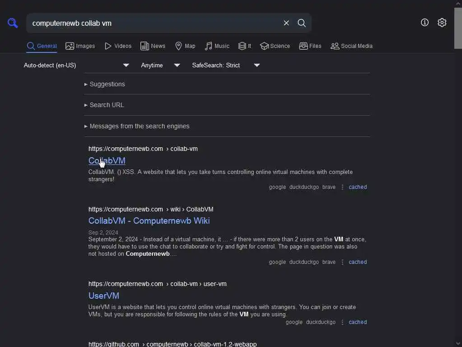Open more options dots for CollabVM result
The height and width of the screenshot is (347, 462).
click(x=342, y=188)
